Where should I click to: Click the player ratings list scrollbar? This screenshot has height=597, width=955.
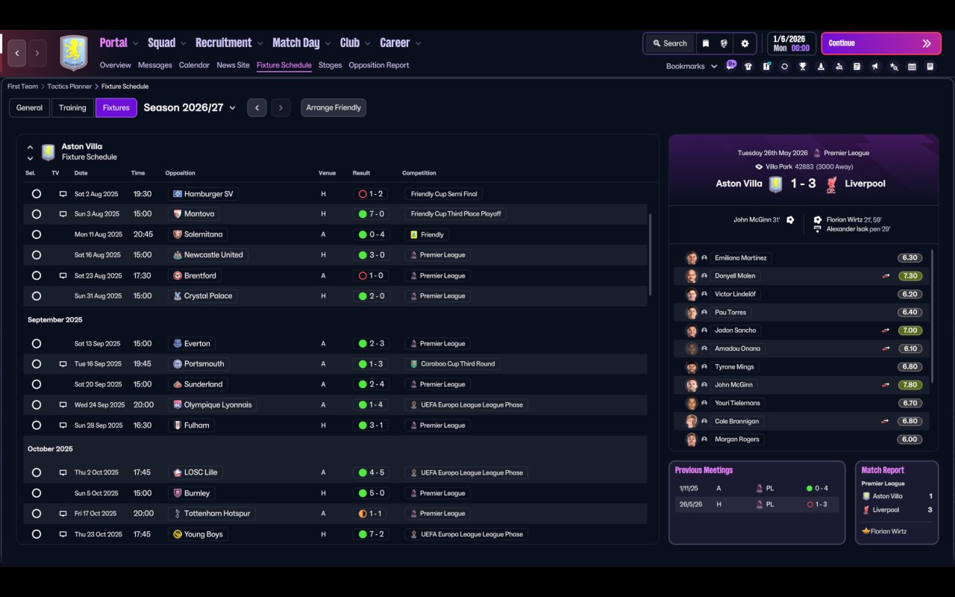coord(933,315)
